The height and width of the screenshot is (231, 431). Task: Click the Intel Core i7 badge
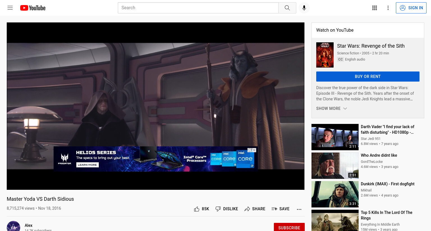pyautogui.click(x=245, y=159)
